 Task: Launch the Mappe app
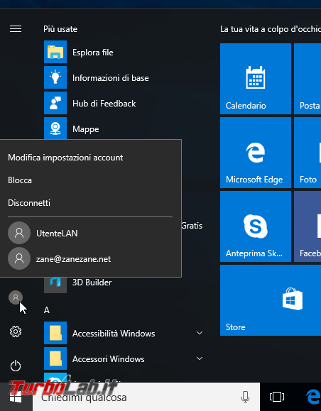pos(124,128)
